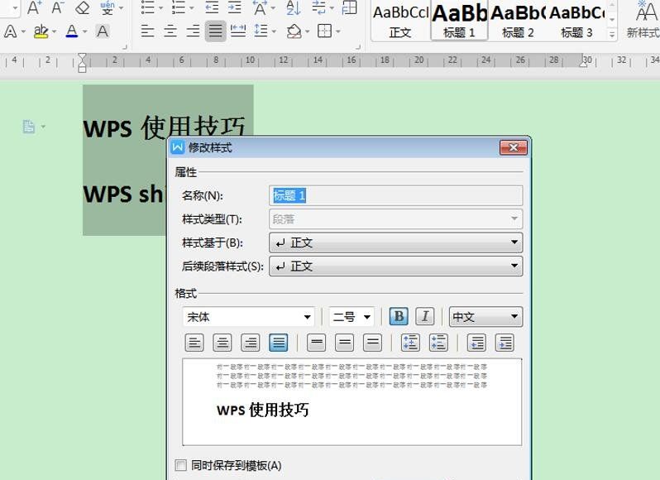Apply numbered list in the ribbon
660x480 pixels.
tap(179, 7)
